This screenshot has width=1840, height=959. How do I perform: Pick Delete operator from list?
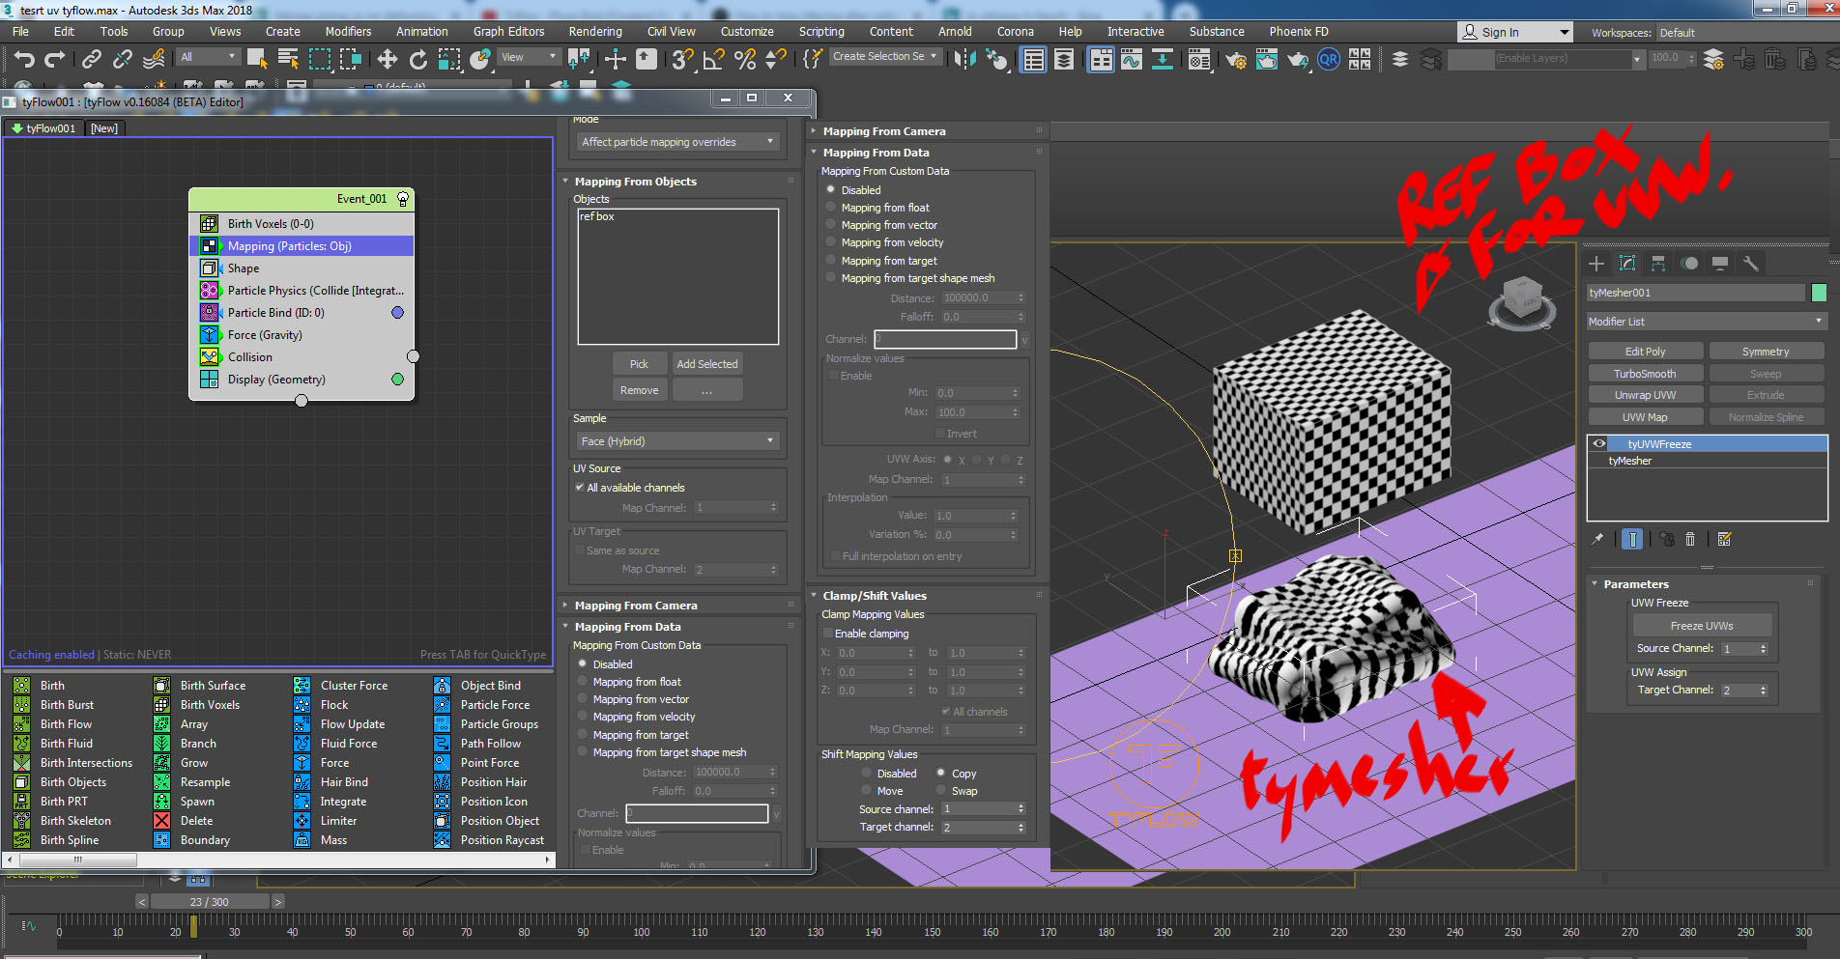coord(196,821)
